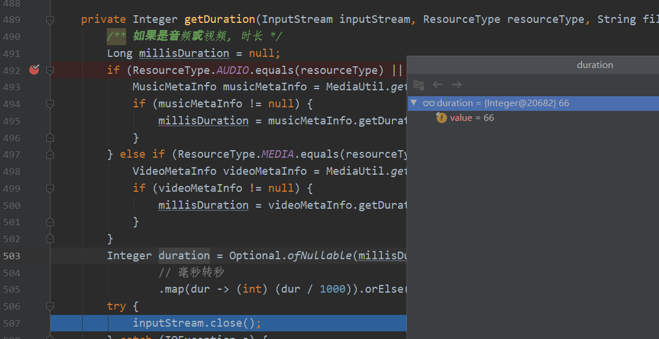Toggle the breakpoint on line 492
The width and height of the screenshot is (659, 339).
coord(34,70)
